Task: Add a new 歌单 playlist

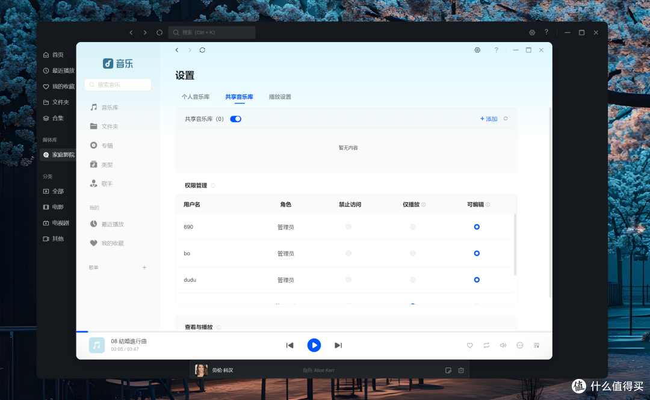Action: (x=144, y=267)
